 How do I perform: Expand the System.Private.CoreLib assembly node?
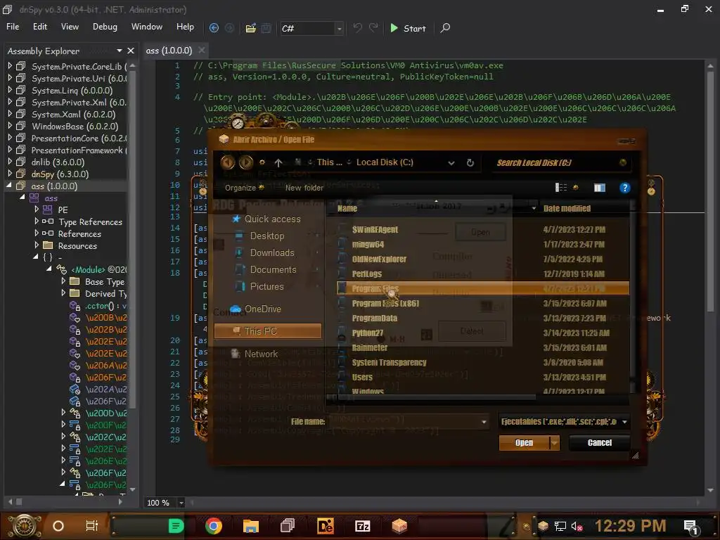(x=10, y=66)
